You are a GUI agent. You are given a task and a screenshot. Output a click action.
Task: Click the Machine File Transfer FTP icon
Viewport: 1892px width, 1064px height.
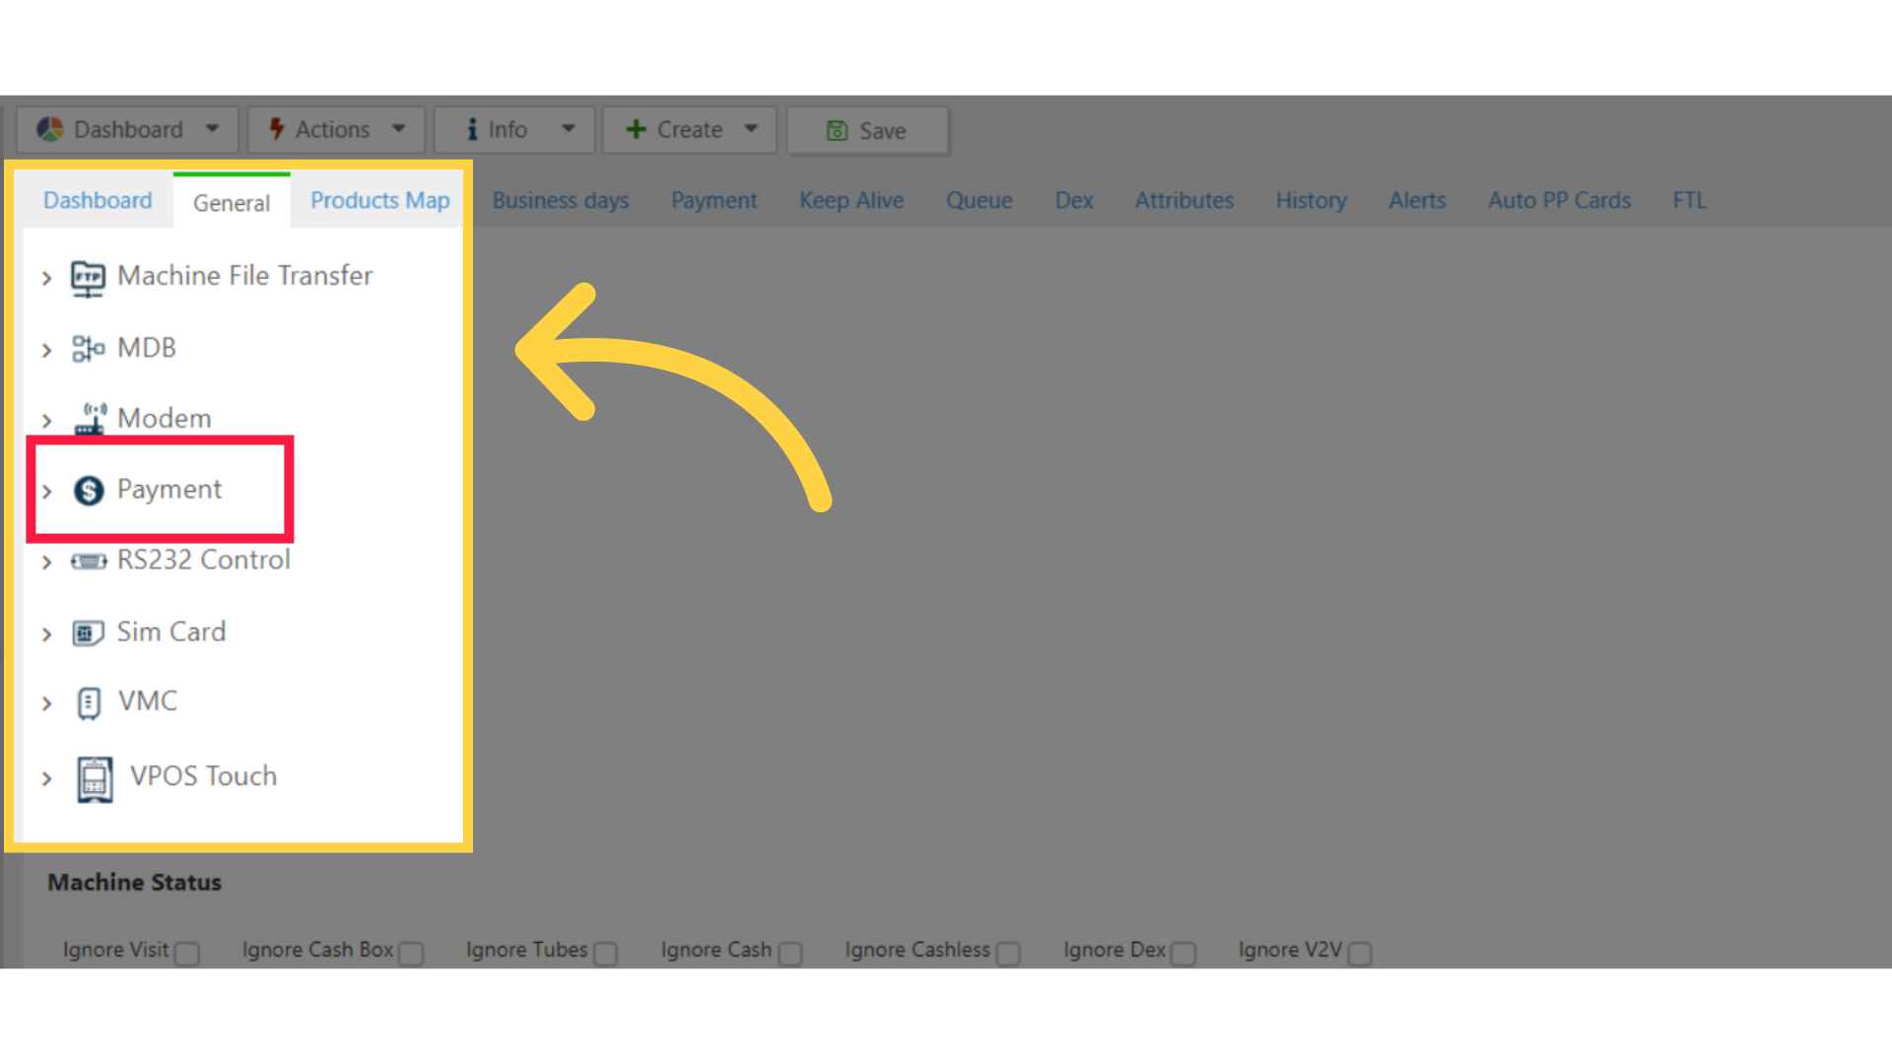88,278
